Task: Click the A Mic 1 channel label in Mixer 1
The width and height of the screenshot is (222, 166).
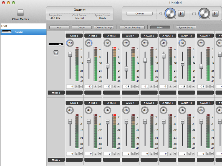Action: (74, 36)
